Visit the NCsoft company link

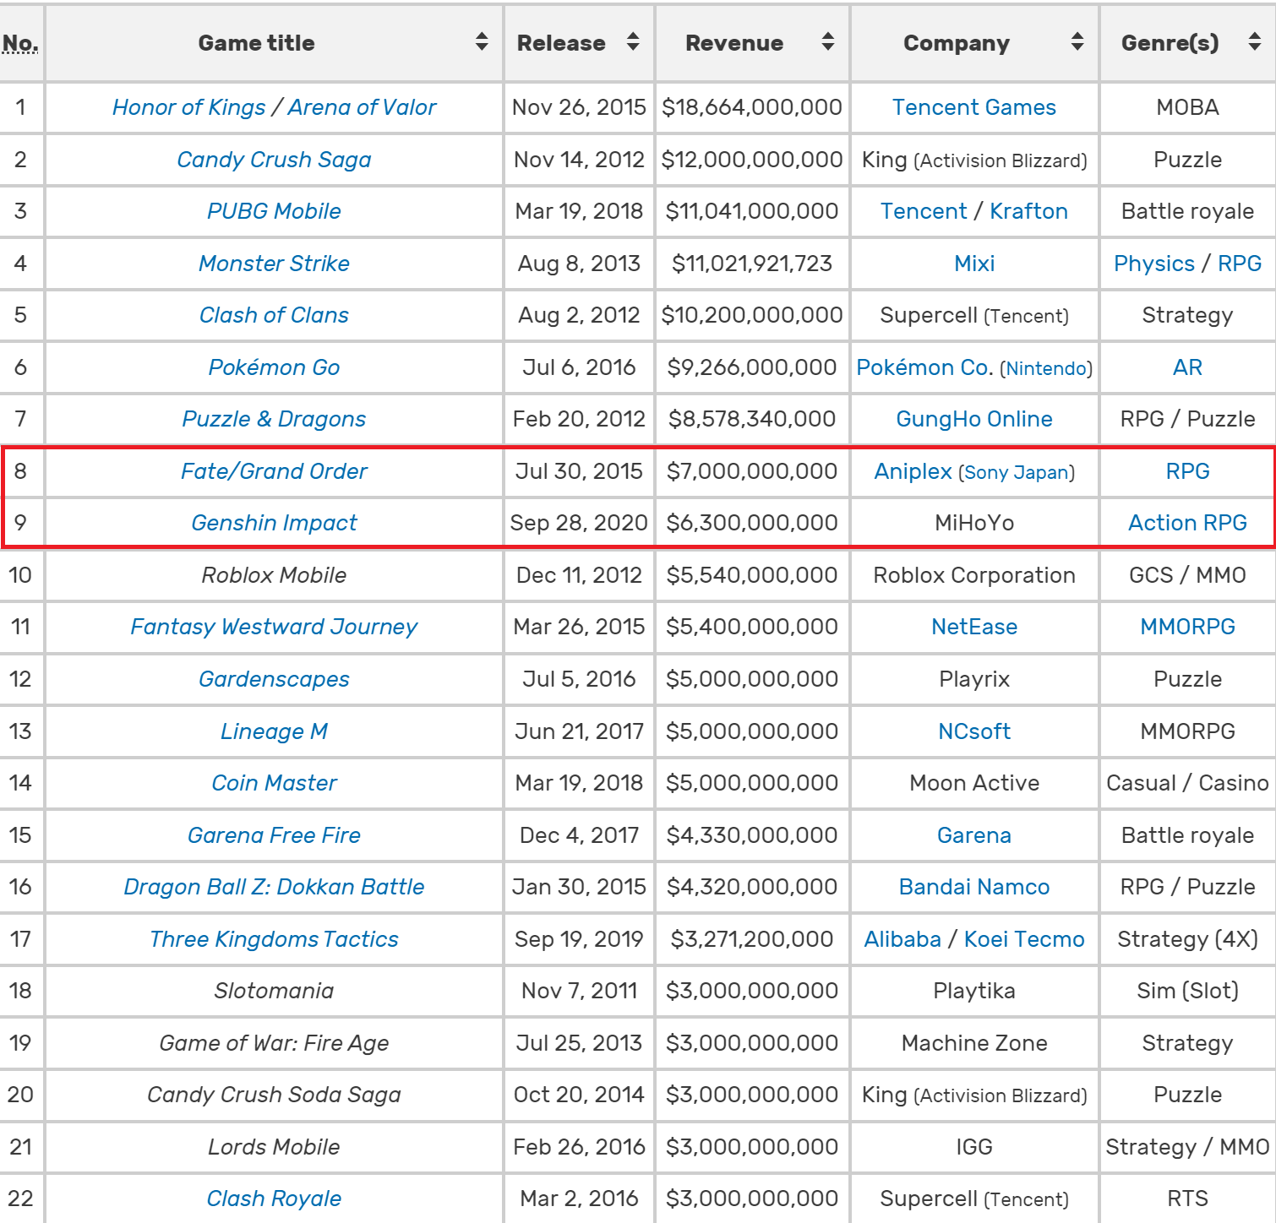(x=974, y=731)
